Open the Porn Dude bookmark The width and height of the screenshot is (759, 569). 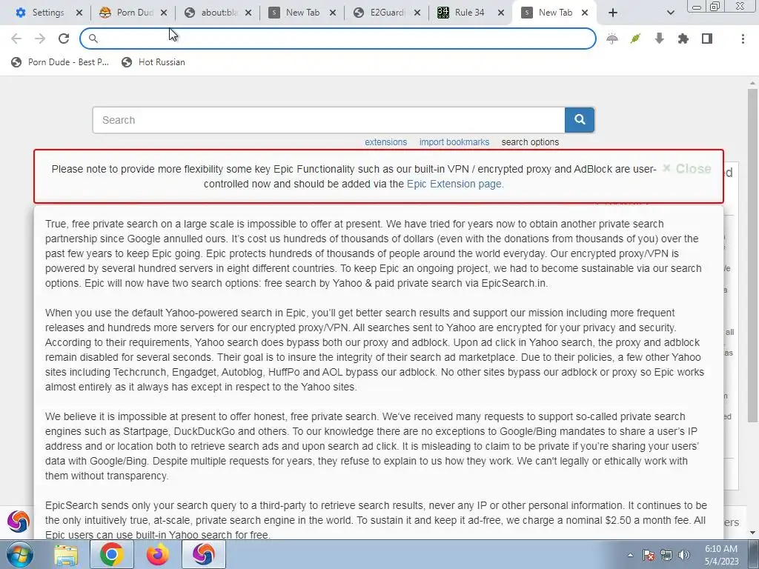61,62
